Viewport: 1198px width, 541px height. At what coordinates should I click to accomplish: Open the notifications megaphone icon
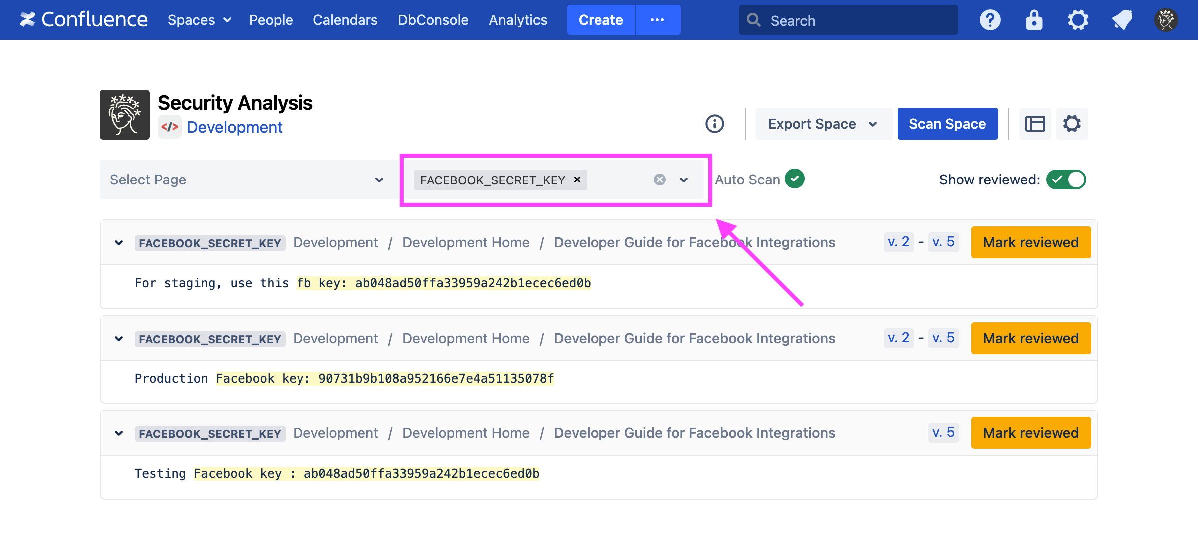click(1122, 20)
